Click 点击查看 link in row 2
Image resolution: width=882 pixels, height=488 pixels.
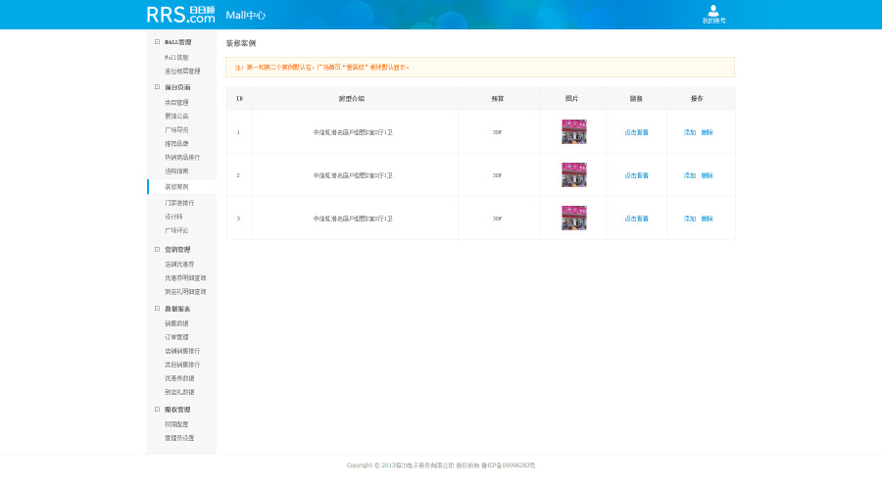click(636, 175)
